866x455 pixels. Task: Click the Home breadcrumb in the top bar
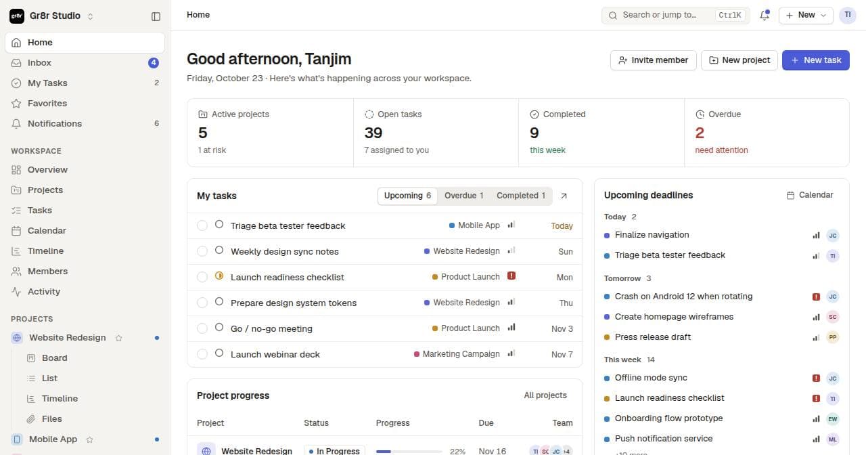tap(198, 15)
